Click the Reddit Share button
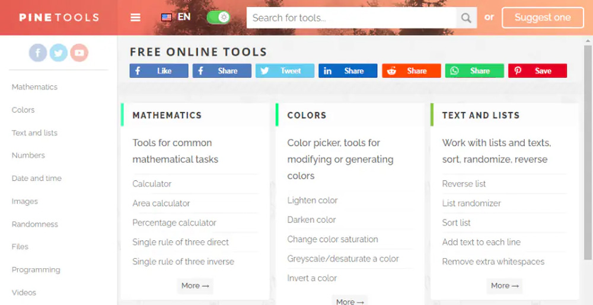Viewport: 593px width, 305px height. click(x=412, y=71)
